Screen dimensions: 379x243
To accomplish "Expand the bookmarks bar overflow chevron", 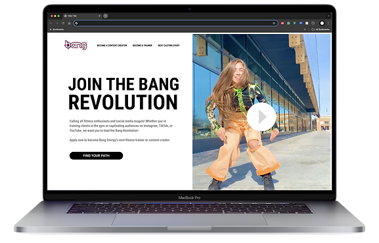I will pos(305,29).
